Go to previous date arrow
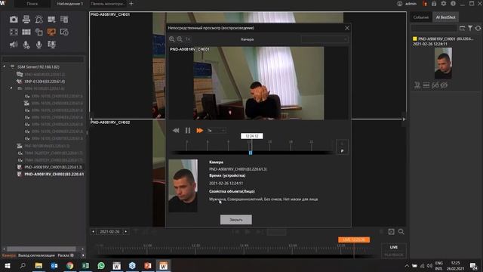Screen dimensions: 483x272 tap(94, 232)
